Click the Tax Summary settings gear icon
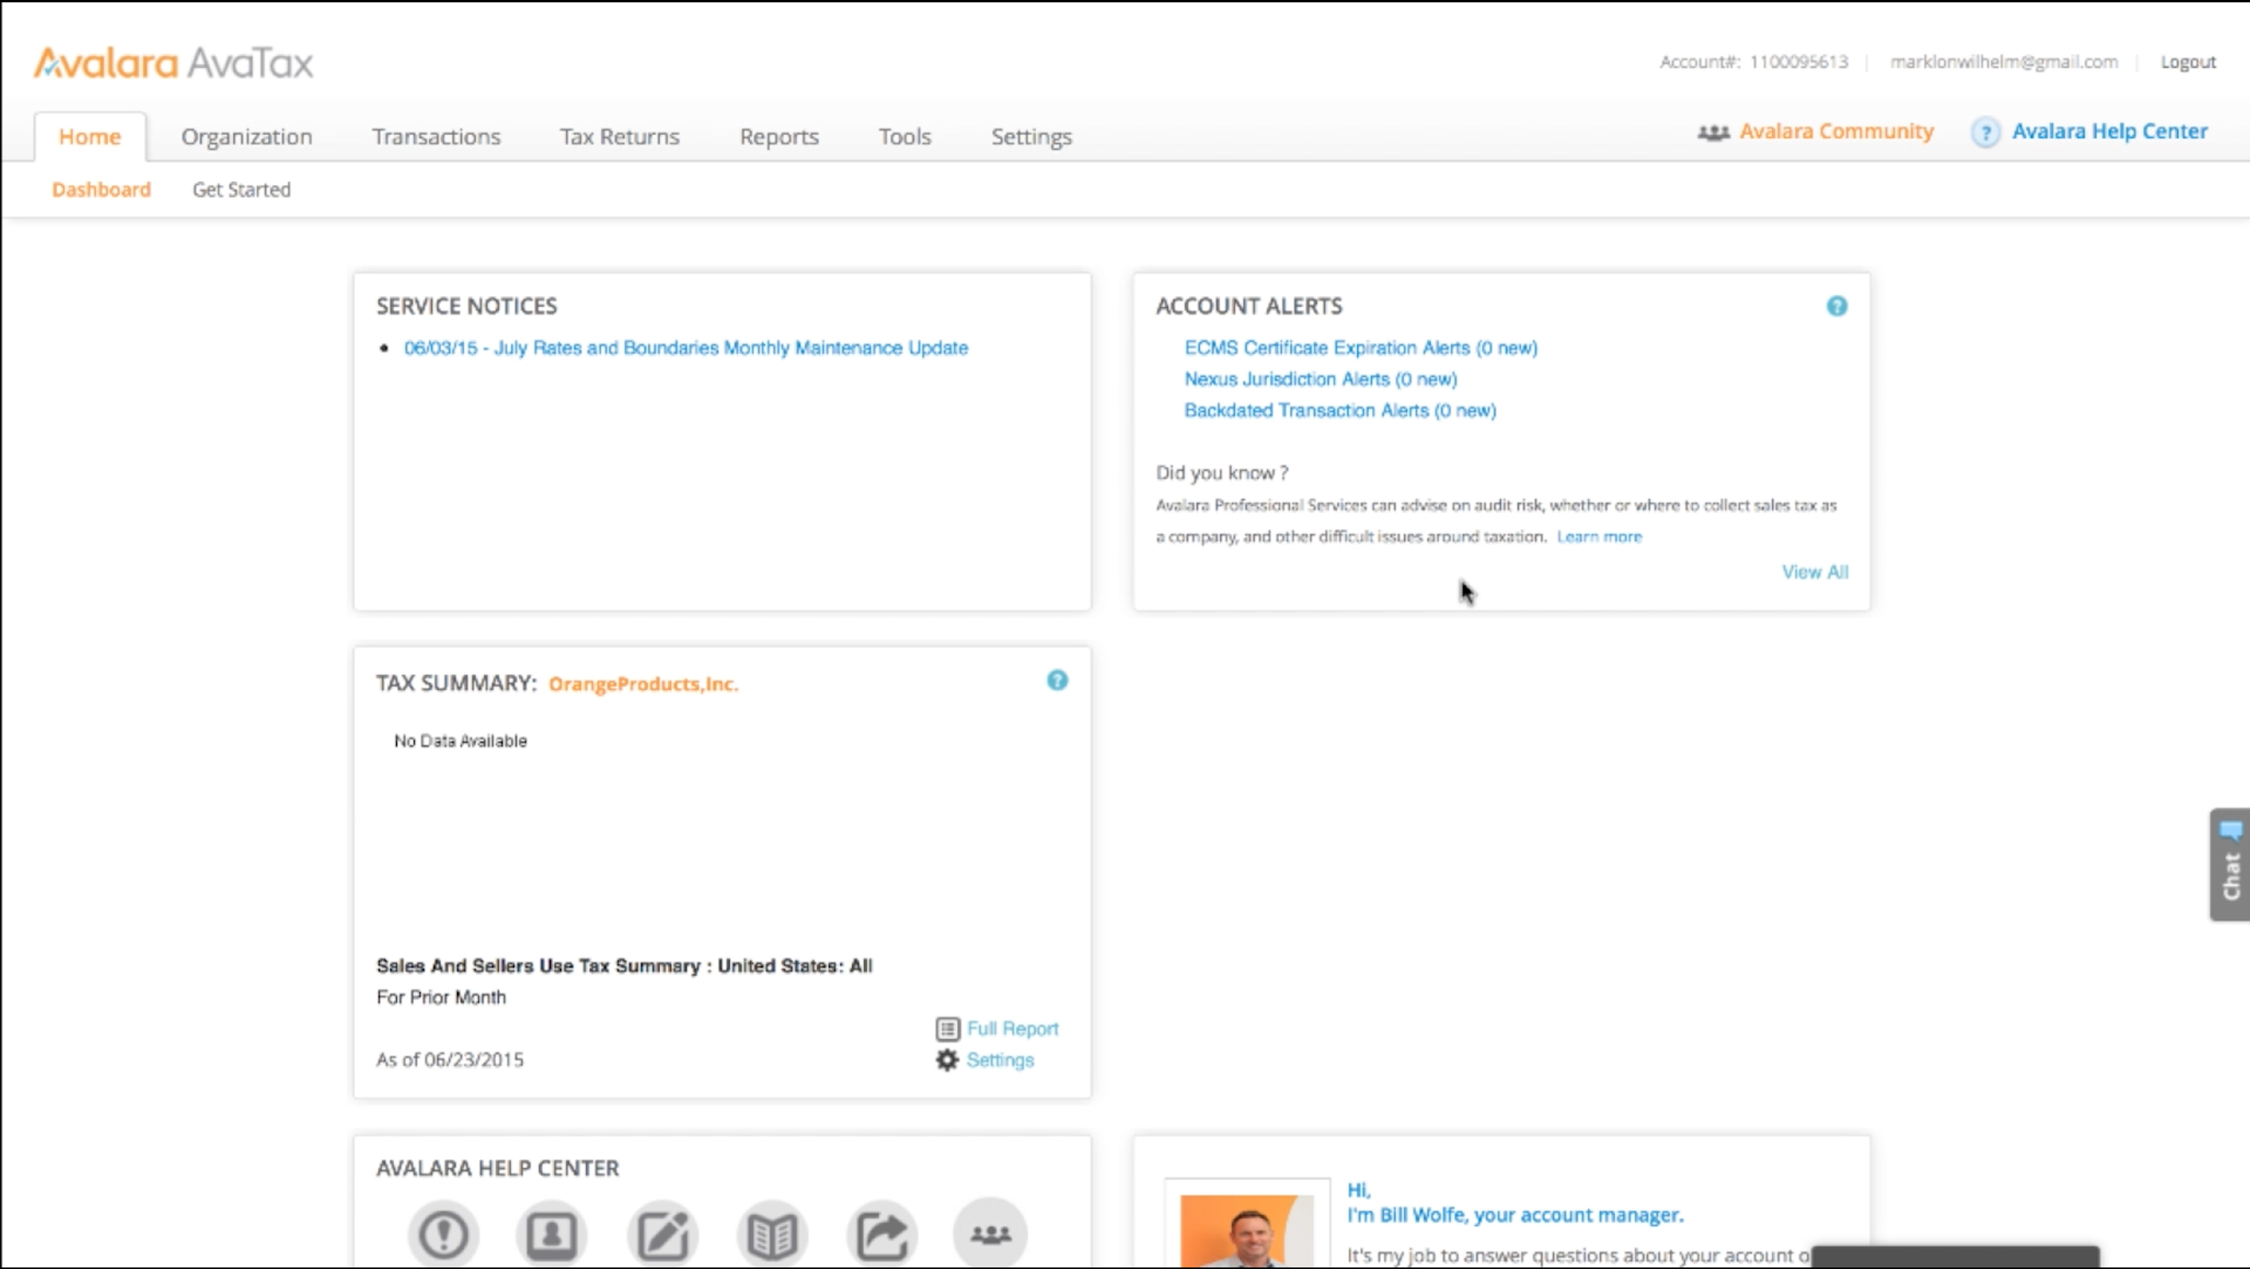This screenshot has height=1269, width=2250. [x=947, y=1060]
